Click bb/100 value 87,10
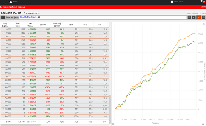The width and height of the screenshot is (206, 126). [x=48, y=66]
